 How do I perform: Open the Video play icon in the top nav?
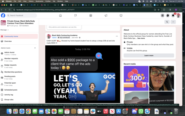pyautogui.click(x=121, y=15)
